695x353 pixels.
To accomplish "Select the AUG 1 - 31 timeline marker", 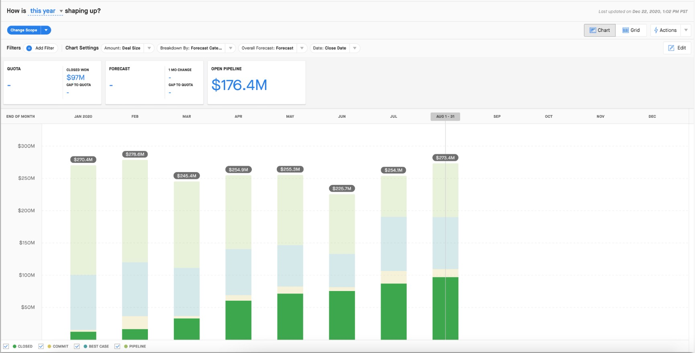I will (445, 117).
